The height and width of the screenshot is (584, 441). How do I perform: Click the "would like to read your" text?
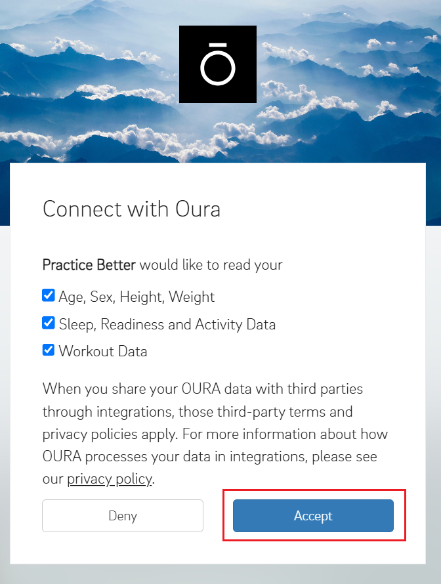pyautogui.click(x=211, y=265)
